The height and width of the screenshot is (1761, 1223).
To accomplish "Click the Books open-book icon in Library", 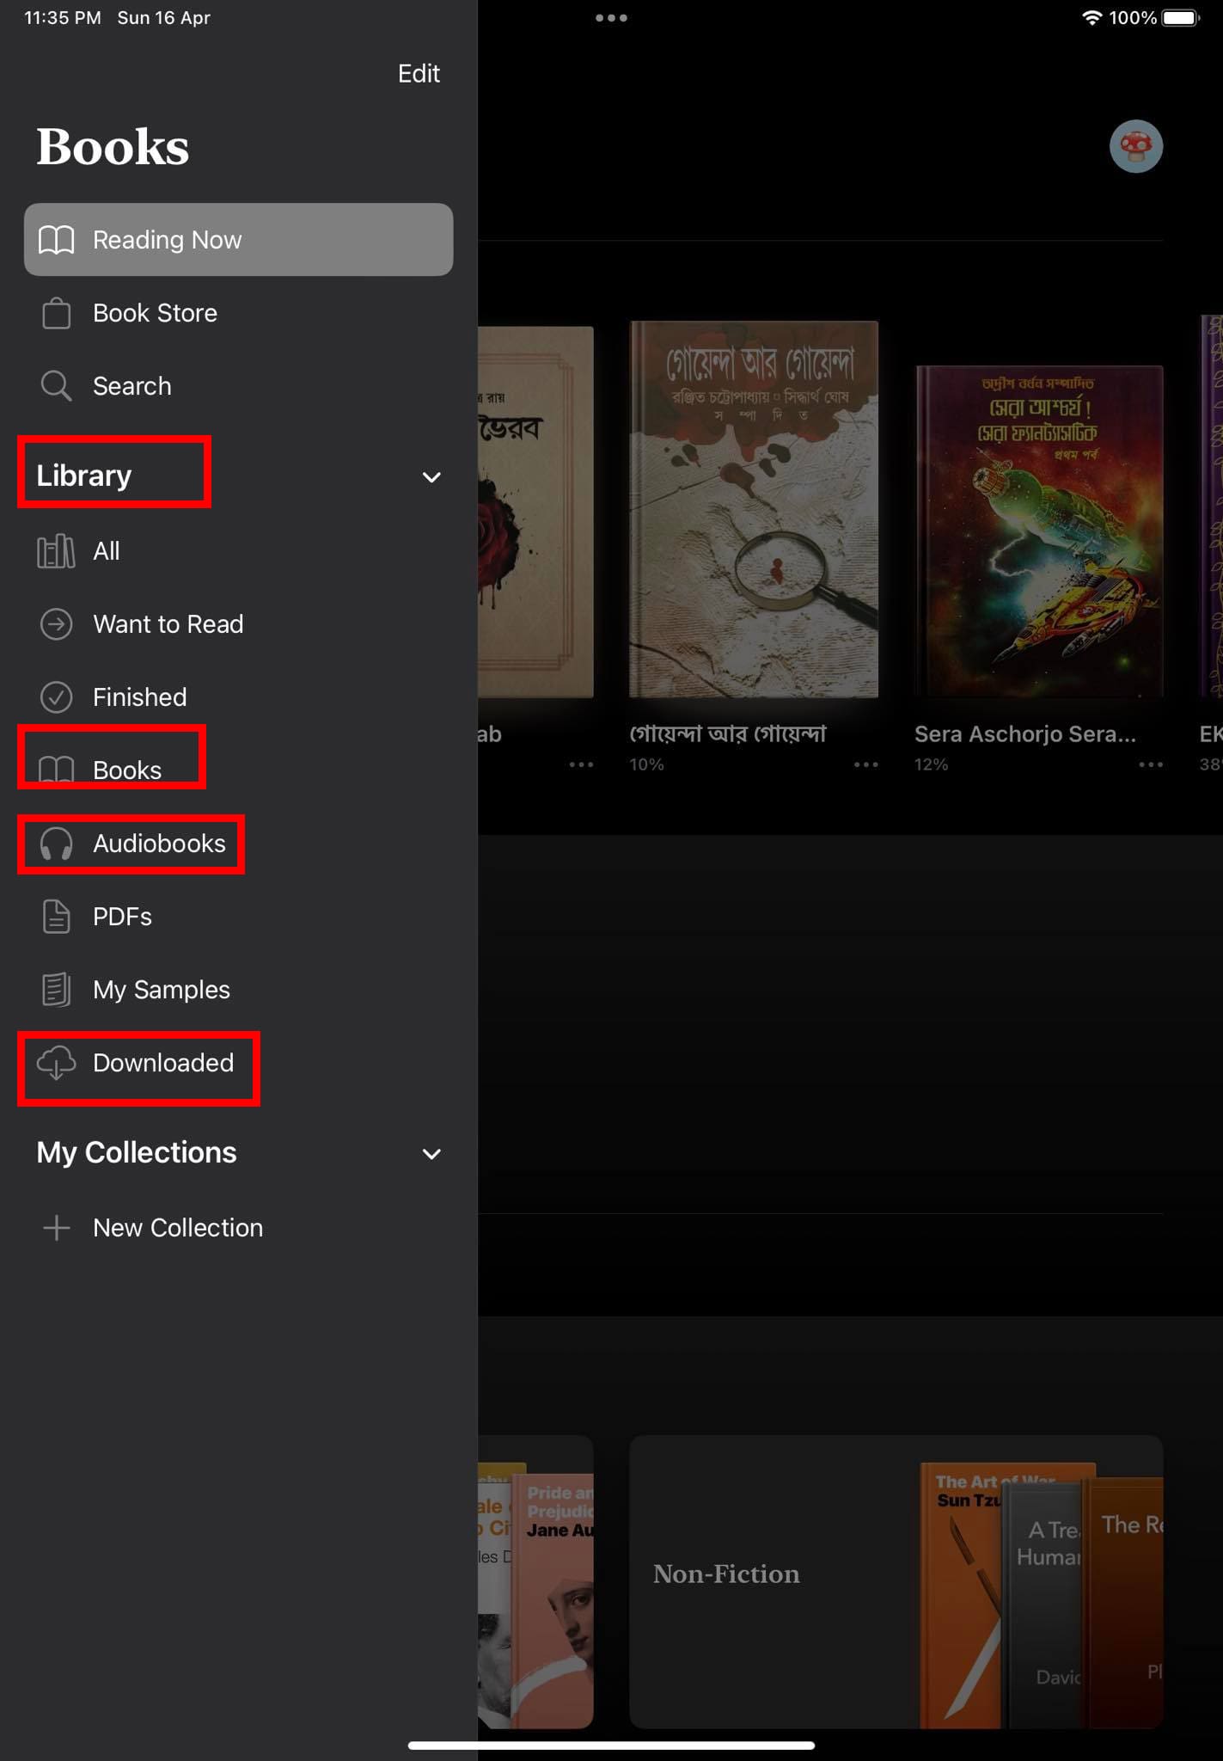I will (x=57, y=770).
